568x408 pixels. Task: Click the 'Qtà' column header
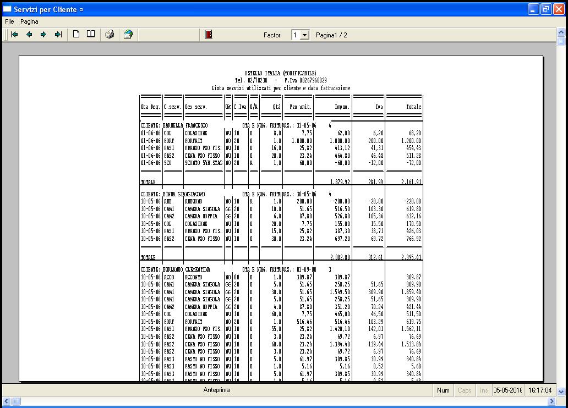(x=276, y=107)
